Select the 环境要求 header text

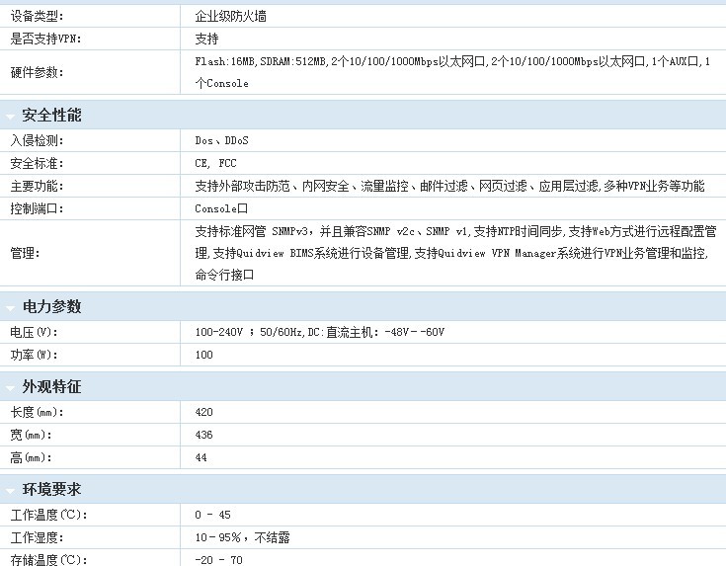click(x=51, y=490)
